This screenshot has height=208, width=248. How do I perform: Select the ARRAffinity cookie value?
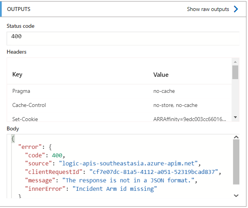click(x=190, y=119)
